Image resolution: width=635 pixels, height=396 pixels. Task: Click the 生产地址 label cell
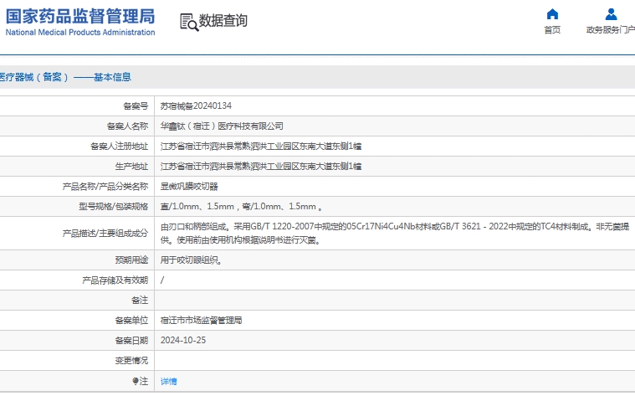(131, 167)
